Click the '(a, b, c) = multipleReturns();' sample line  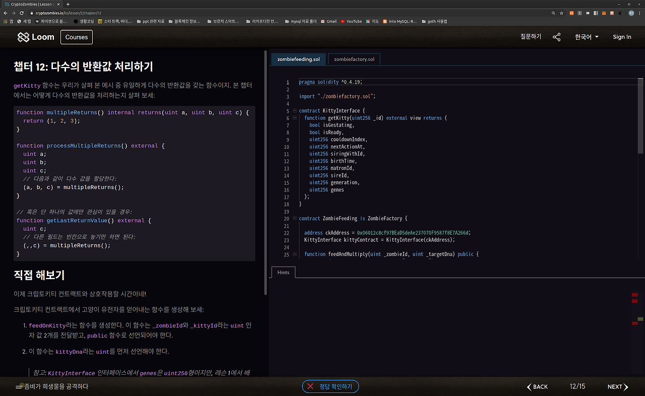coord(74,187)
